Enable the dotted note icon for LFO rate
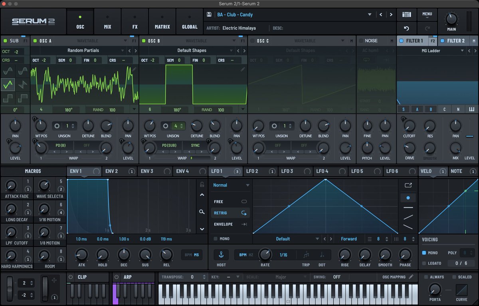The width and height of the screenshot is (479, 306). point(322,255)
